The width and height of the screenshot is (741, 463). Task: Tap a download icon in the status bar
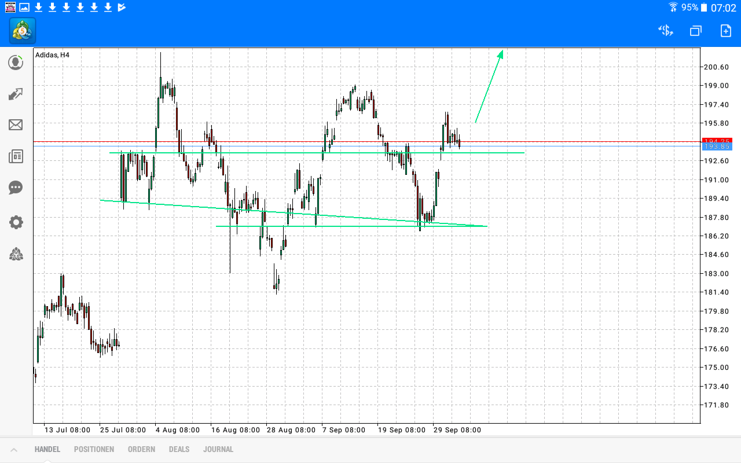click(x=38, y=8)
